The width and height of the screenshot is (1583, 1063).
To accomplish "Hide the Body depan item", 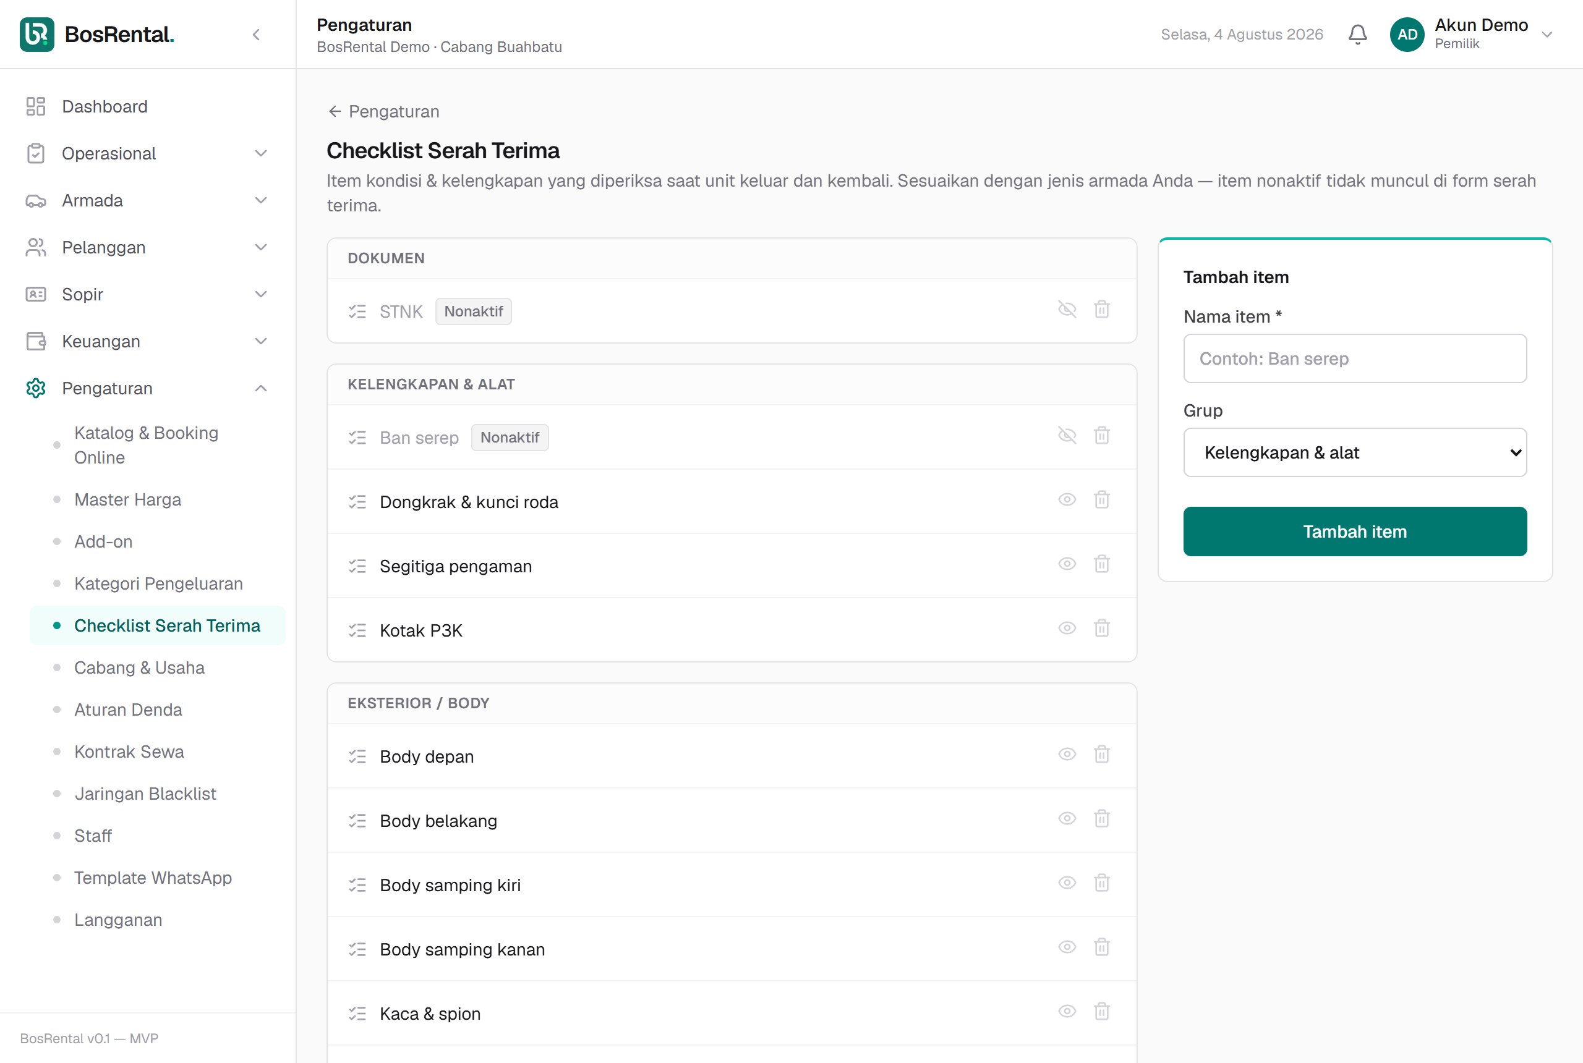I will click(x=1067, y=755).
